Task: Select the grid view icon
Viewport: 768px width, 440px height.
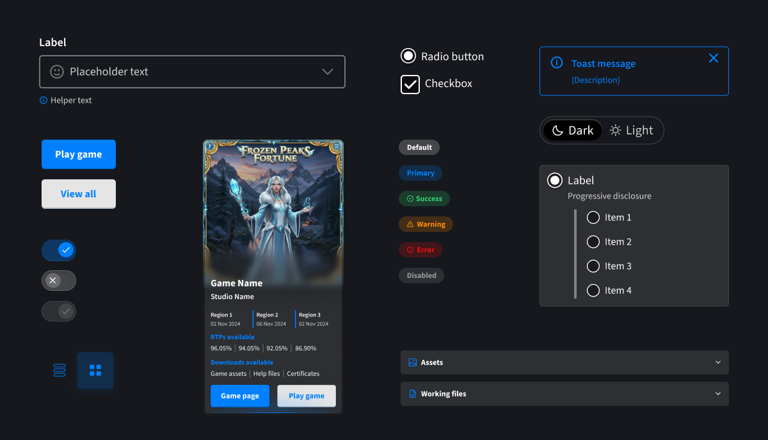Action: point(95,370)
